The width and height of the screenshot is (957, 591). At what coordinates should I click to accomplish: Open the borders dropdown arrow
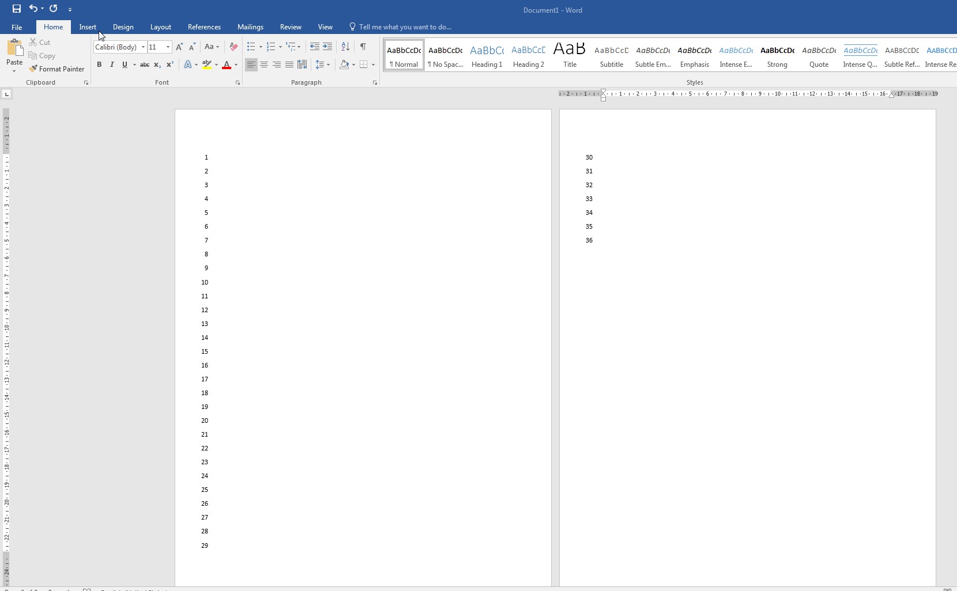point(373,65)
